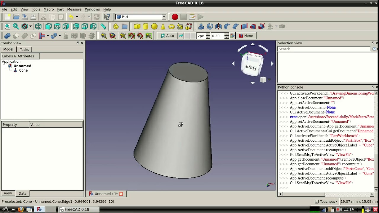Create a sphere primitive
Image resolution: width=379 pixels, height=213 pixels.
point(154,26)
